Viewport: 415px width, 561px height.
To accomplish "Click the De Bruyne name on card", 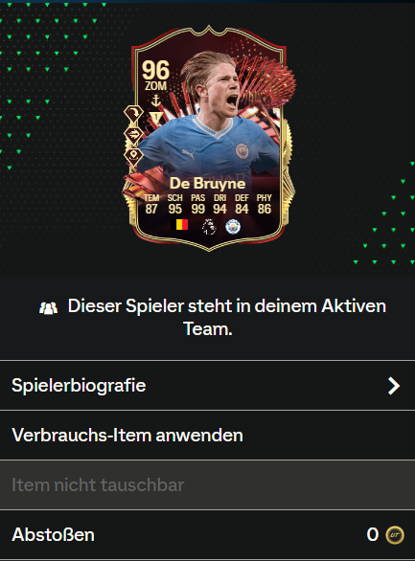I will pyautogui.click(x=208, y=183).
